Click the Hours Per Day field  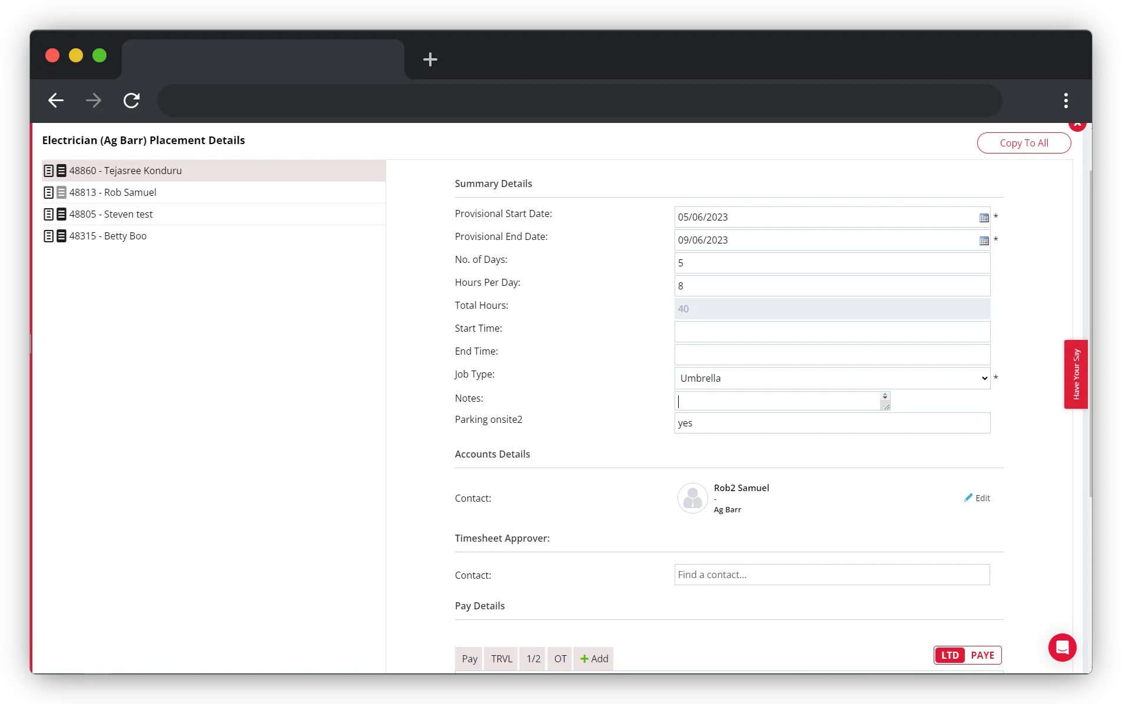point(832,286)
